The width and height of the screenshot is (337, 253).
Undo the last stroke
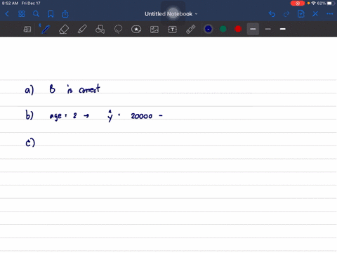pos(272,14)
